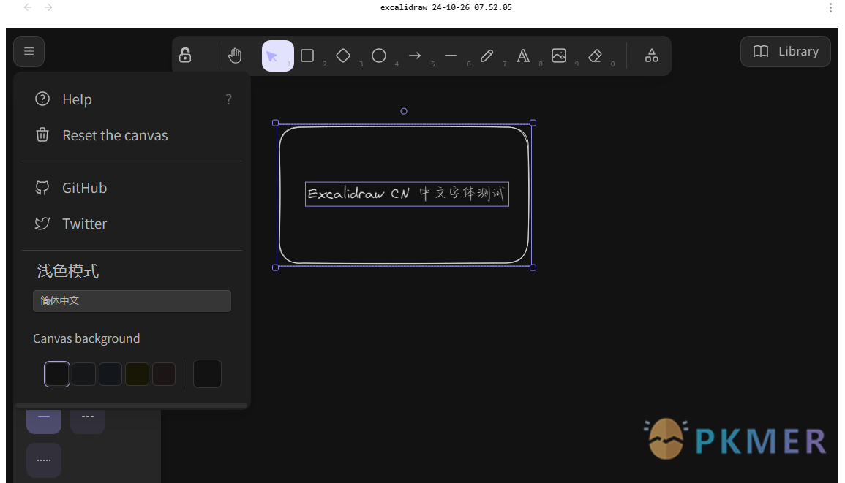This screenshot has height=483, width=845.
Task: Pick the dark olive canvas background swatch
Action: (137, 374)
